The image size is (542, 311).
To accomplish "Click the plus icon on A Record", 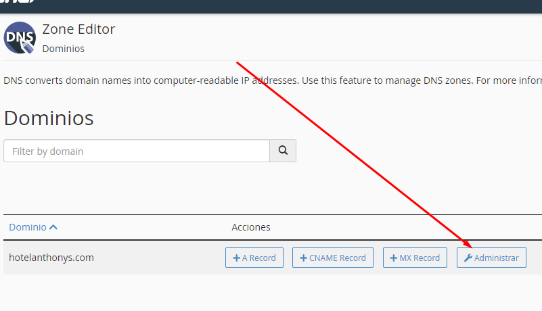I will [x=236, y=258].
